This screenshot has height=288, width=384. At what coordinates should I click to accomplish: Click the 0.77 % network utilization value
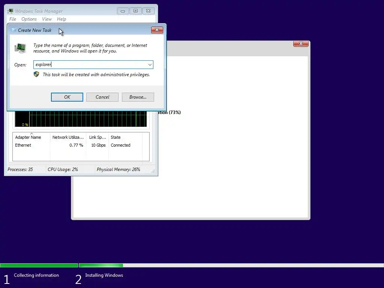pyautogui.click(x=76, y=145)
